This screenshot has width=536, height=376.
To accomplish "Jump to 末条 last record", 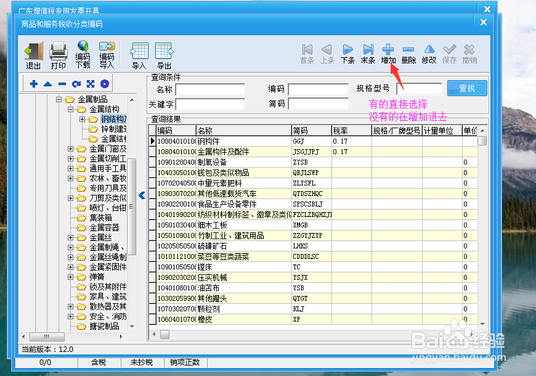I will [x=368, y=49].
